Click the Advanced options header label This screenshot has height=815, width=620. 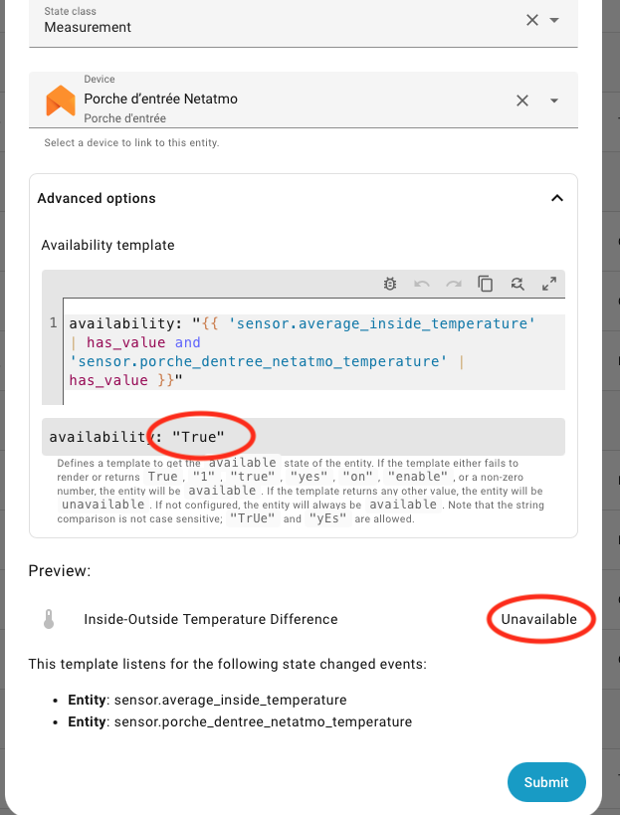click(97, 198)
